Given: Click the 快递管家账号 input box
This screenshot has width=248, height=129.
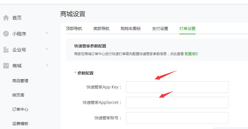Looking at the screenshot, I should click(x=177, y=118).
